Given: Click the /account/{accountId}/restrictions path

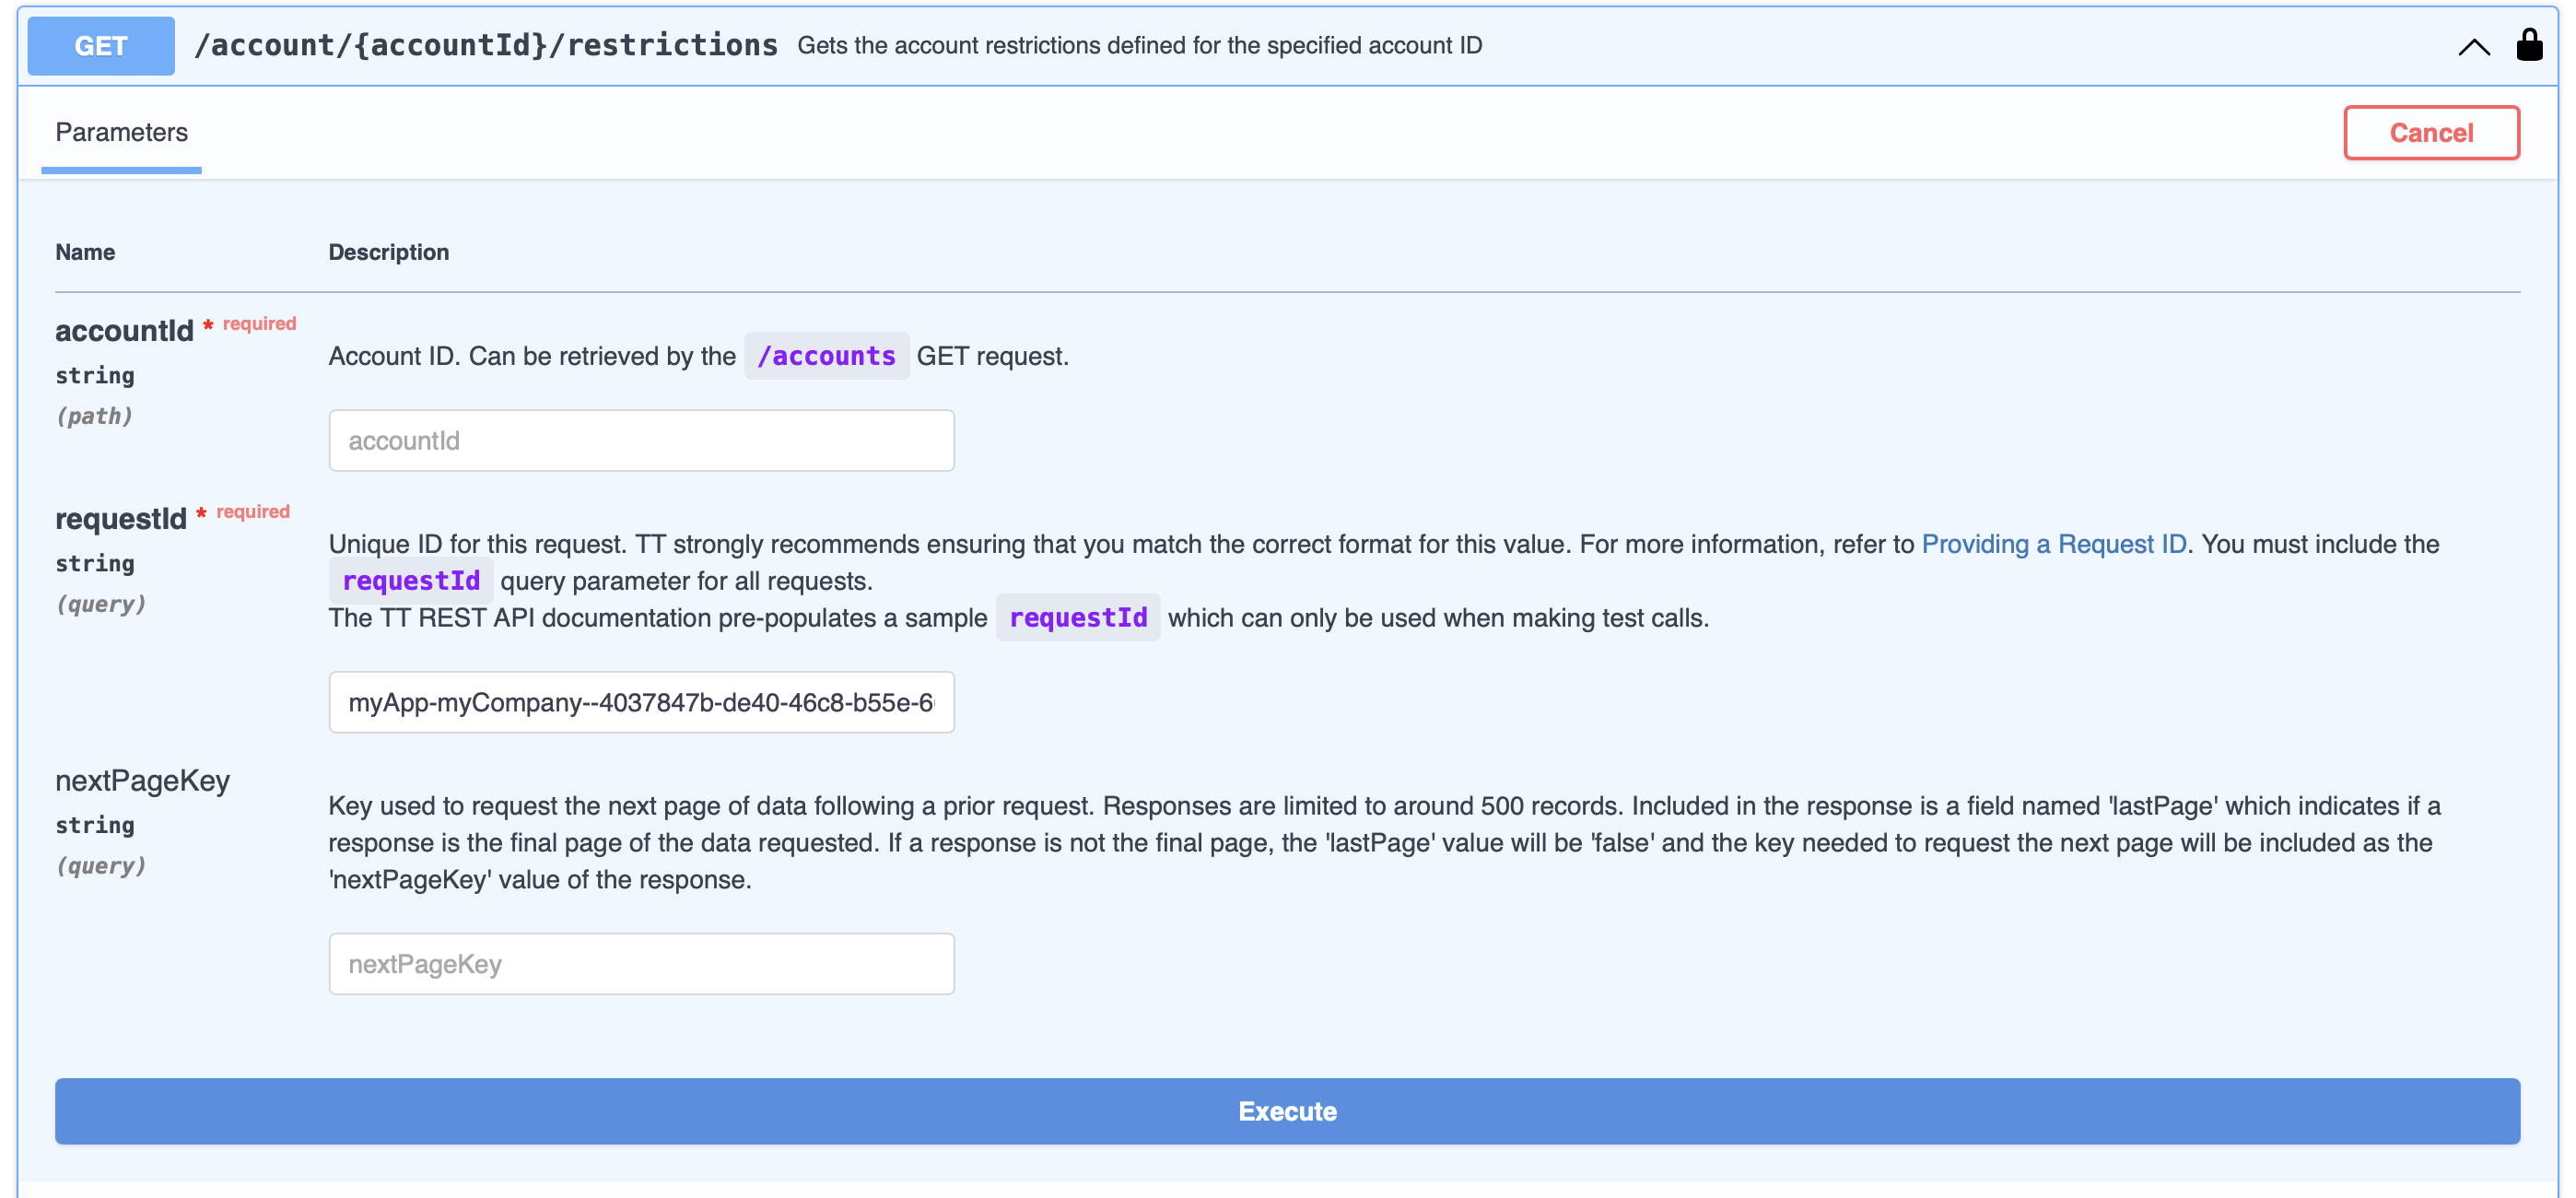Looking at the screenshot, I should 485,45.
